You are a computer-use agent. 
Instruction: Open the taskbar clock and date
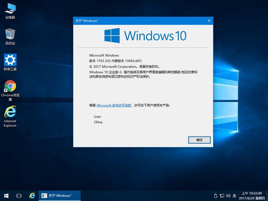[252, 196]
